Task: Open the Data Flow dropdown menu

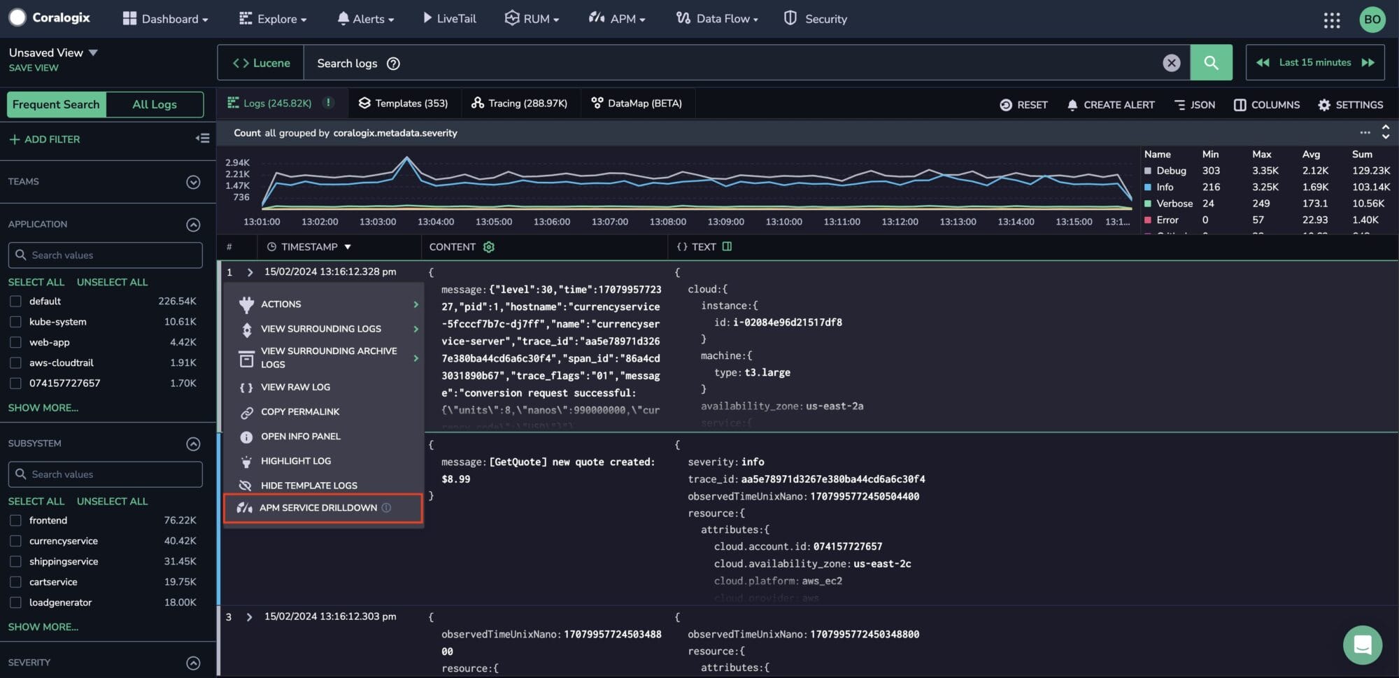Action: [717, 19]
